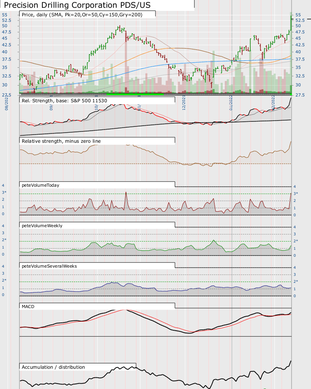Click the MACD panel label
The width and height of the screenshot is (311, 389).
point(28,307)
